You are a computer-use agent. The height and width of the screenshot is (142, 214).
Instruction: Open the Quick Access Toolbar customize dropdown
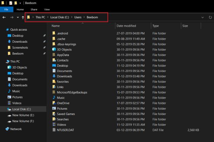pyautogui.click(x=20, y=3)
